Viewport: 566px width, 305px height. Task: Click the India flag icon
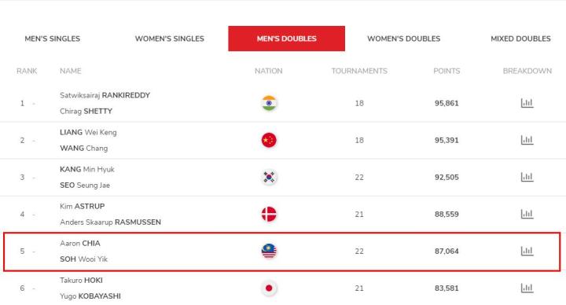269,103
